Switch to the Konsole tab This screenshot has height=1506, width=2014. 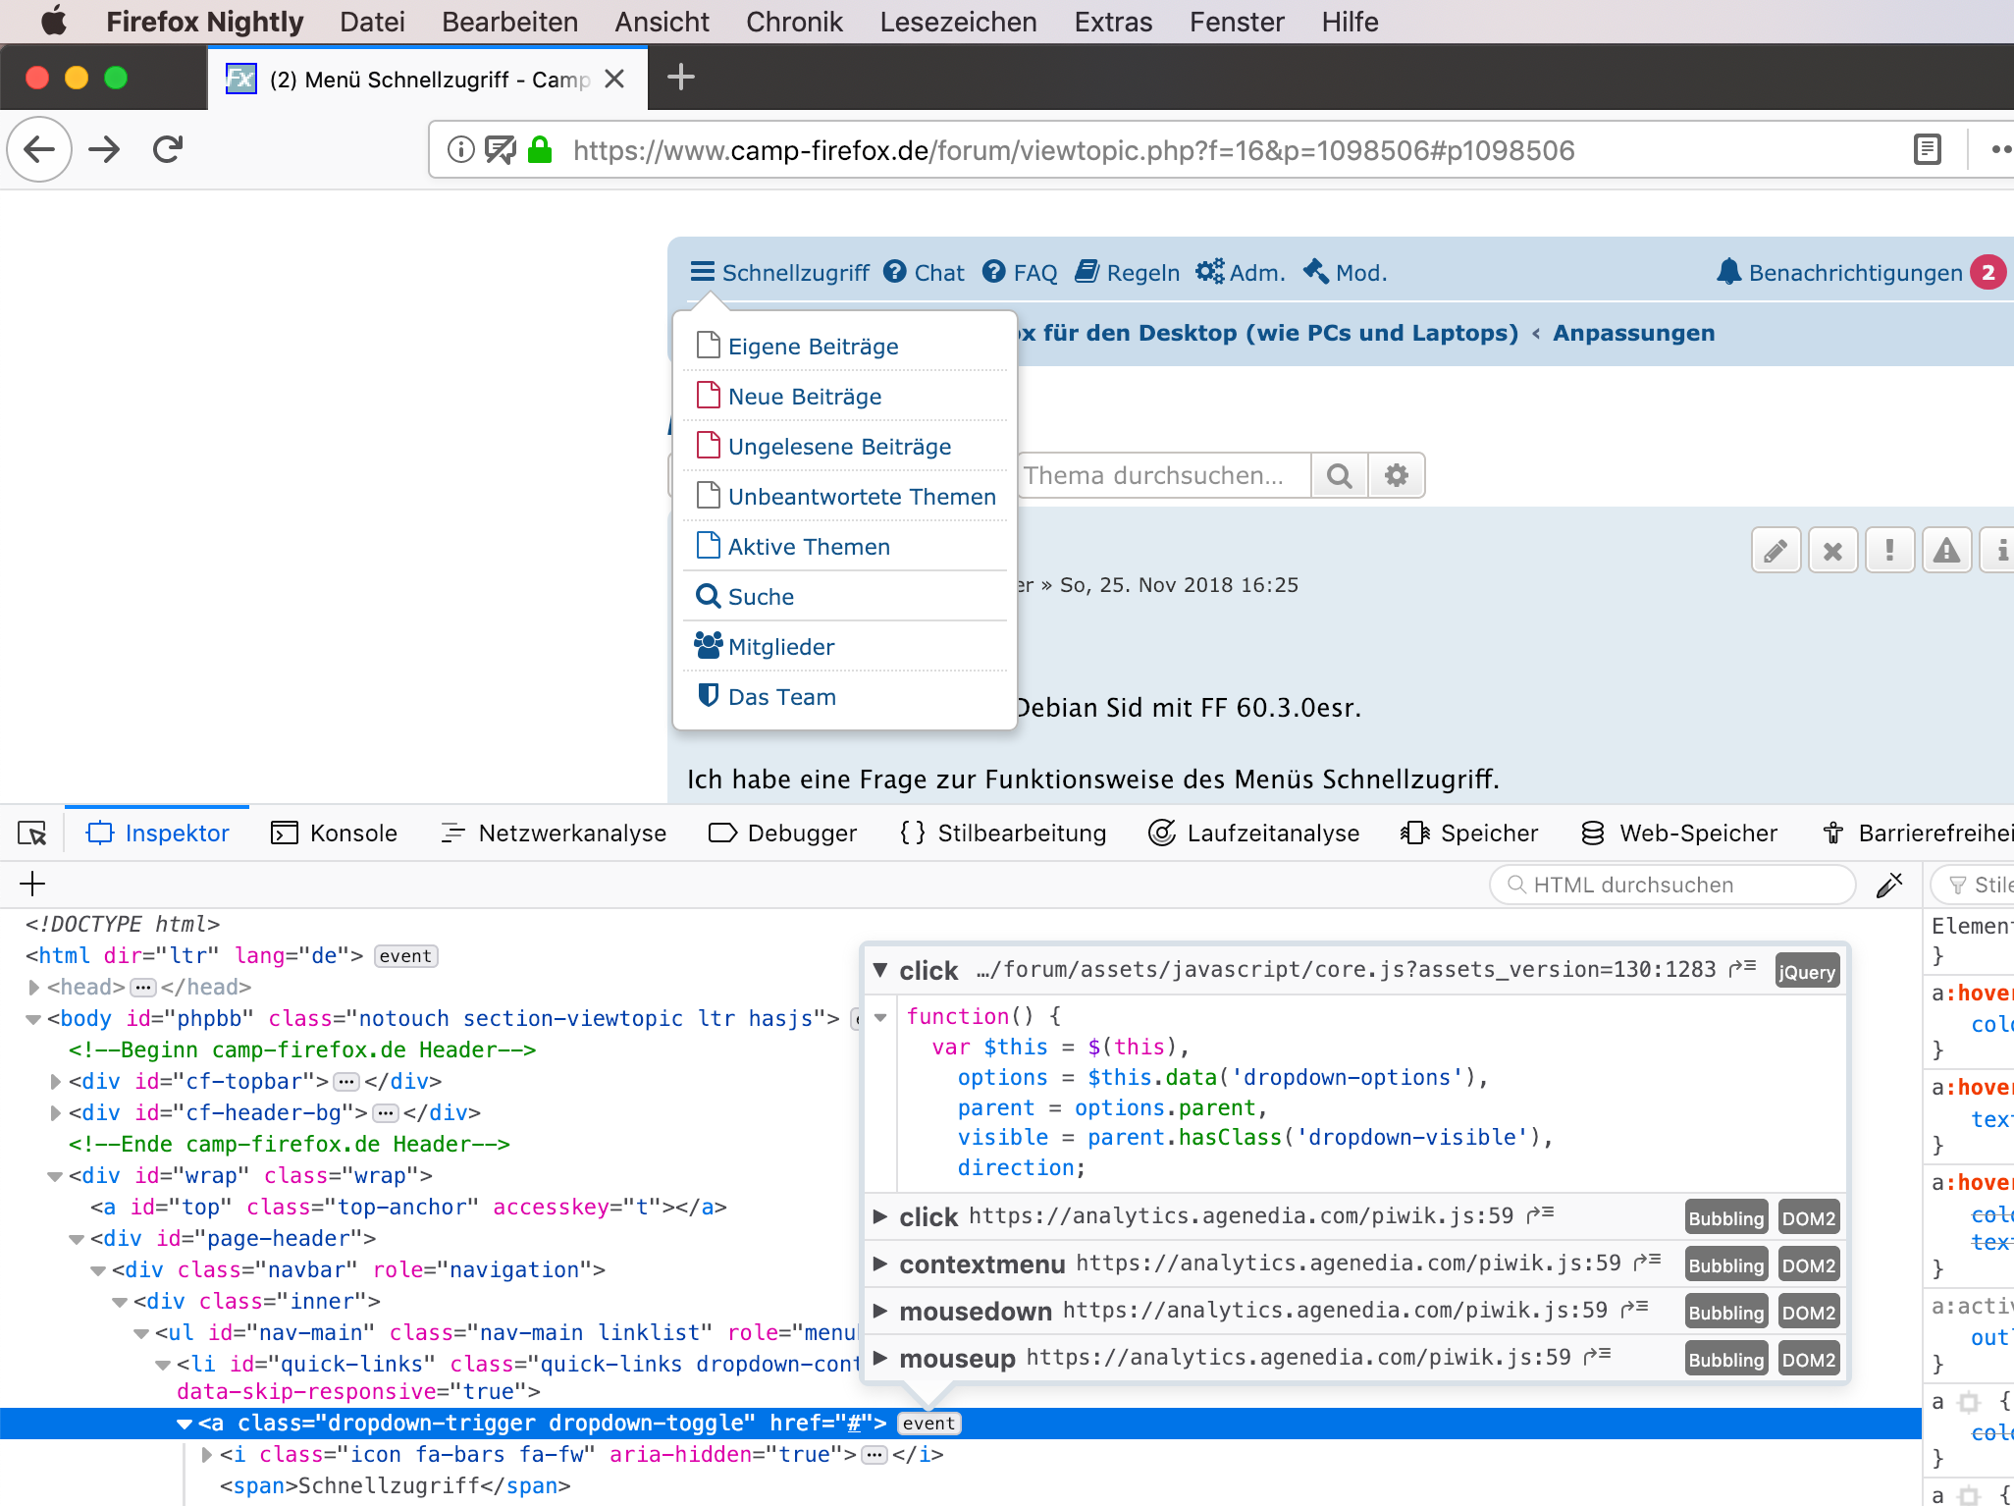click(335, 834)
